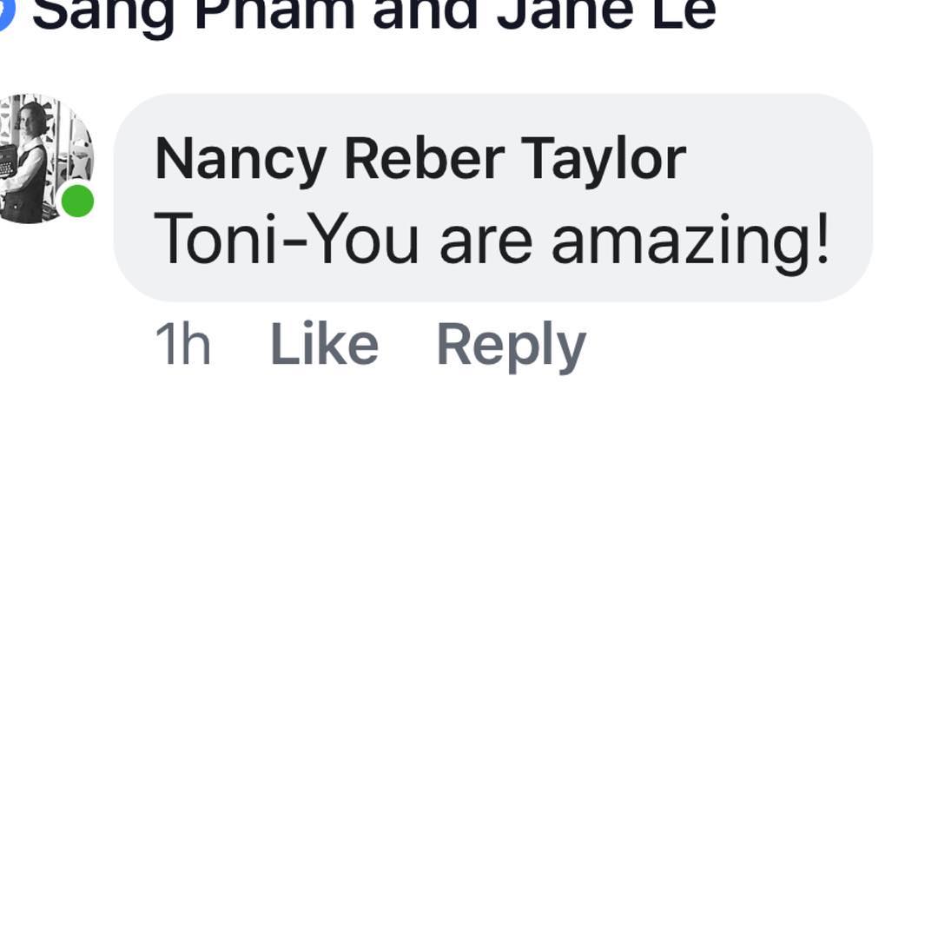Click the name Sang Pham in reactions
The image size is (938, 938).
point(193,14)
